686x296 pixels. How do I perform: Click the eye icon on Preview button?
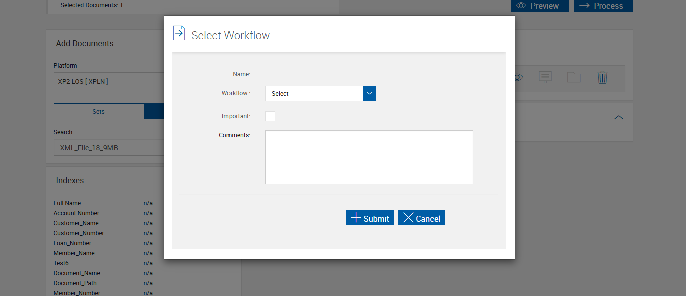click(x=521, y=6)
